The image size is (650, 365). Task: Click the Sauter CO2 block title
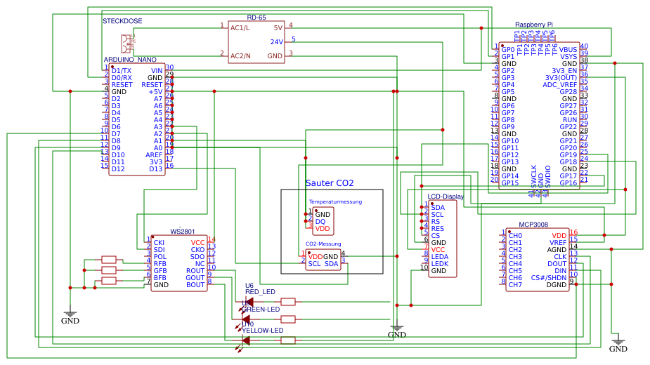coord(330,183)
